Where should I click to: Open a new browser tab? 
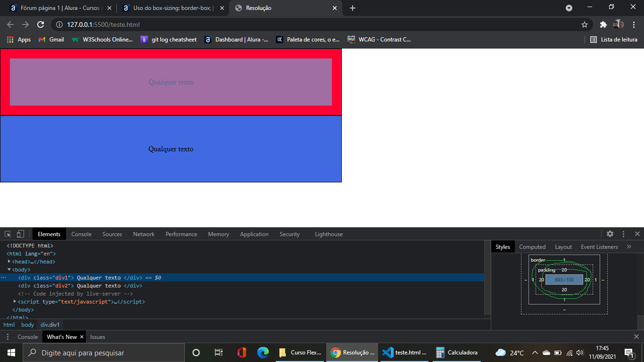click(353, 8)
